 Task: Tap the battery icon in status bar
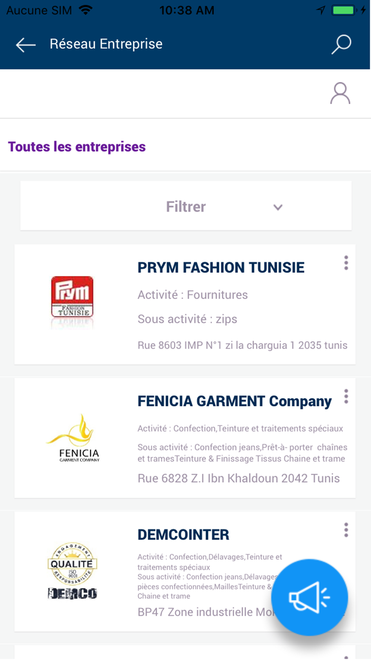click(x=344, y=10)
